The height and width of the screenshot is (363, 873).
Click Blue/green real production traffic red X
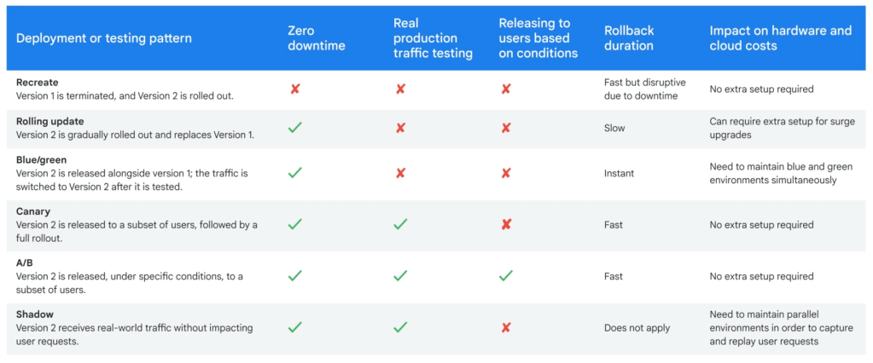tap(400, 173)
